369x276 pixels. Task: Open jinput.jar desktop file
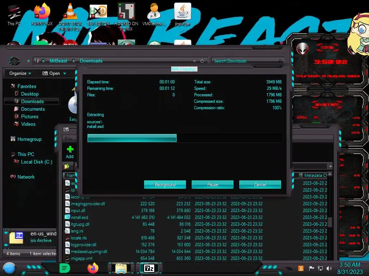[182, 15]
